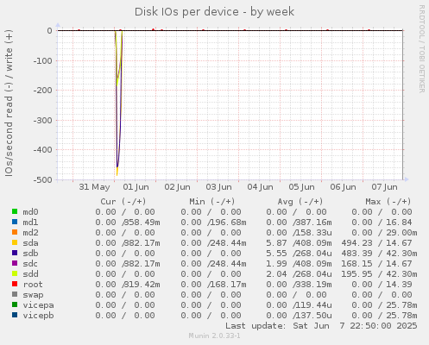The width and height of the screenshot is (429, 345).
Task: Click the Cur (-/+) column header
Action: pos(123,202)
